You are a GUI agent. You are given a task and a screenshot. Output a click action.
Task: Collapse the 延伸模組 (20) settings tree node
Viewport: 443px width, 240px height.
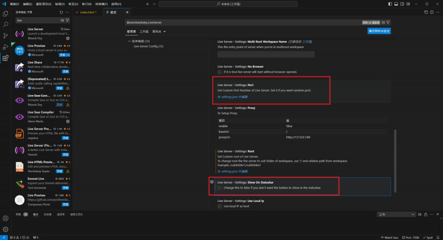click(129, 41)
